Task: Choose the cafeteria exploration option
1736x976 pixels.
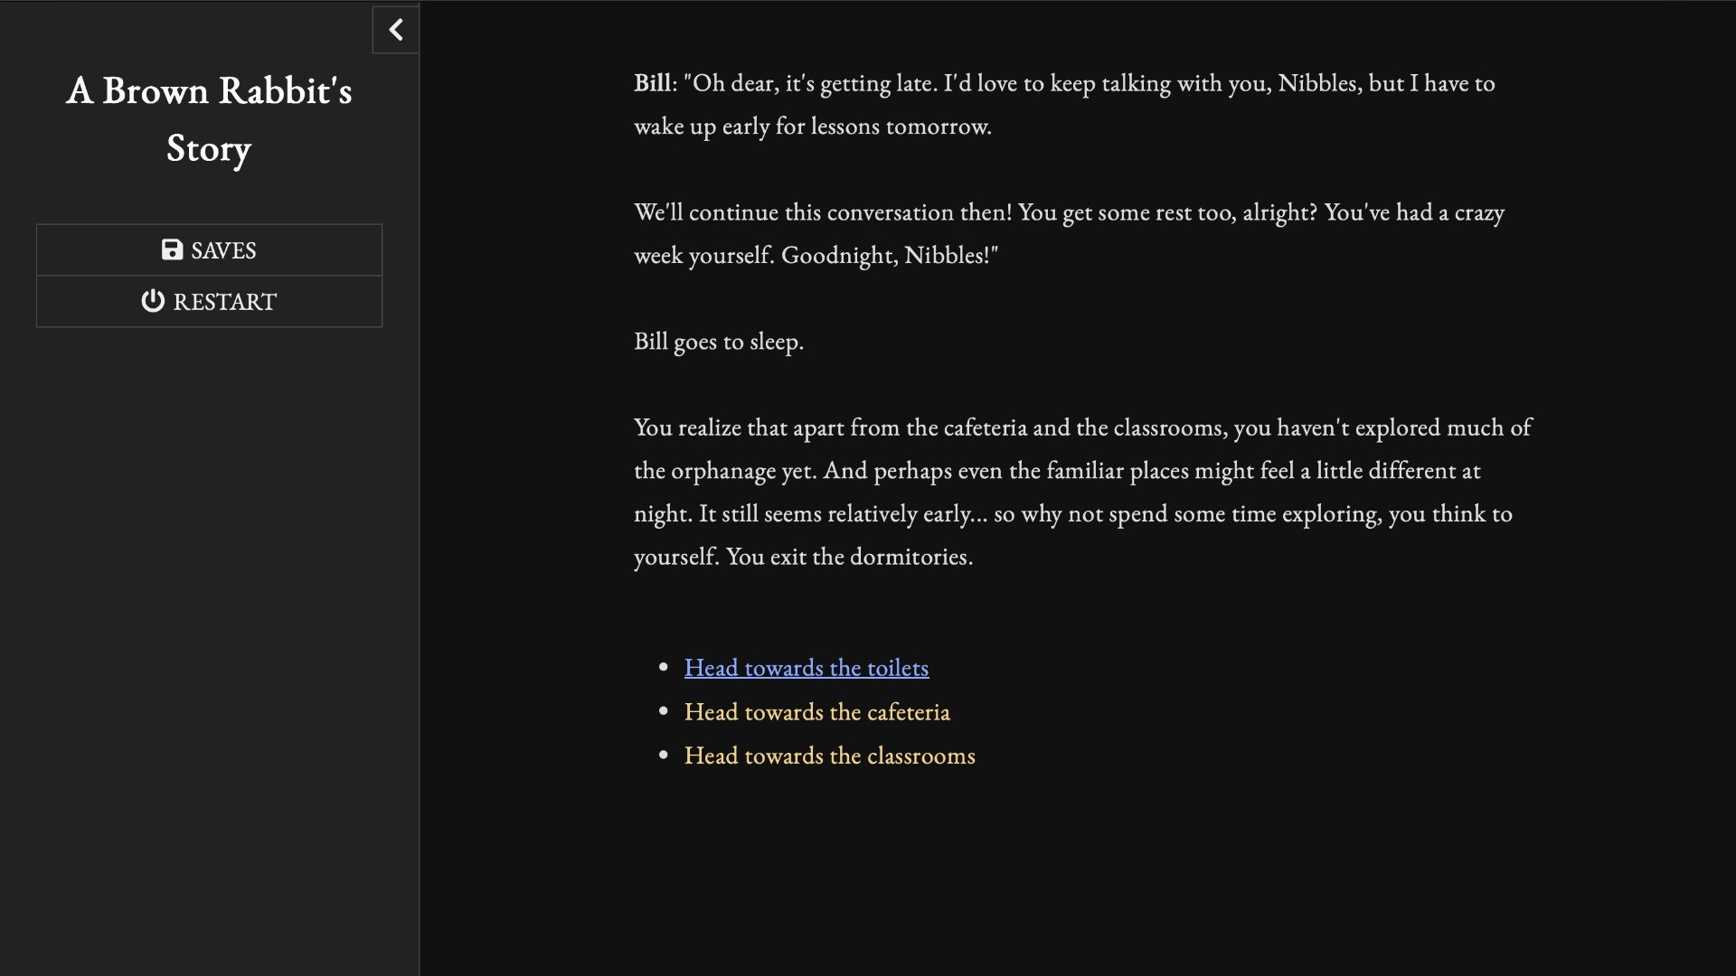Action: point(816,712)
